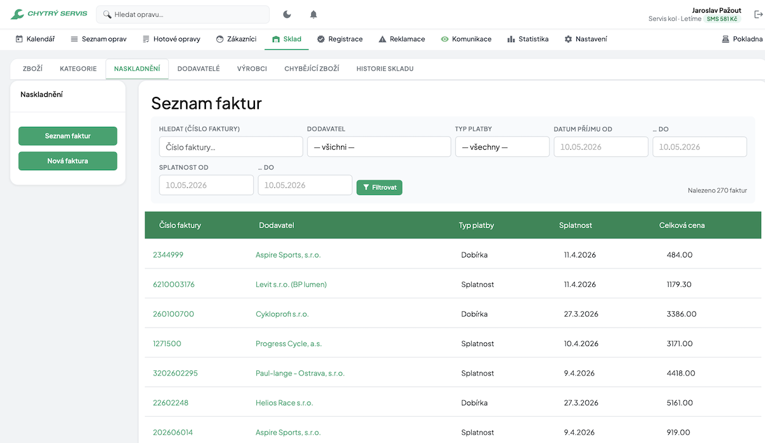Click the Chytrý Servis logo
The image size is (765, 443).
pyautogui.click(x=49, y=14)
